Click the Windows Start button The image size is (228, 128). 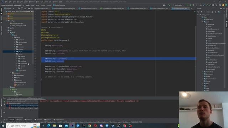point(3,126)
